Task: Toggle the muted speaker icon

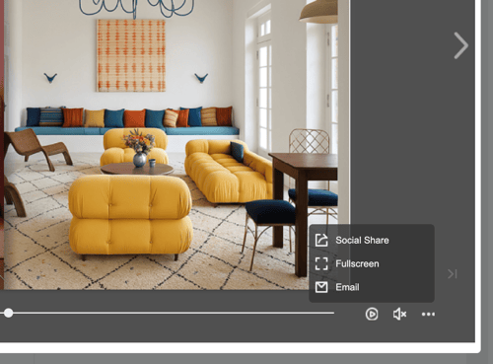Action: pos(399,314)
